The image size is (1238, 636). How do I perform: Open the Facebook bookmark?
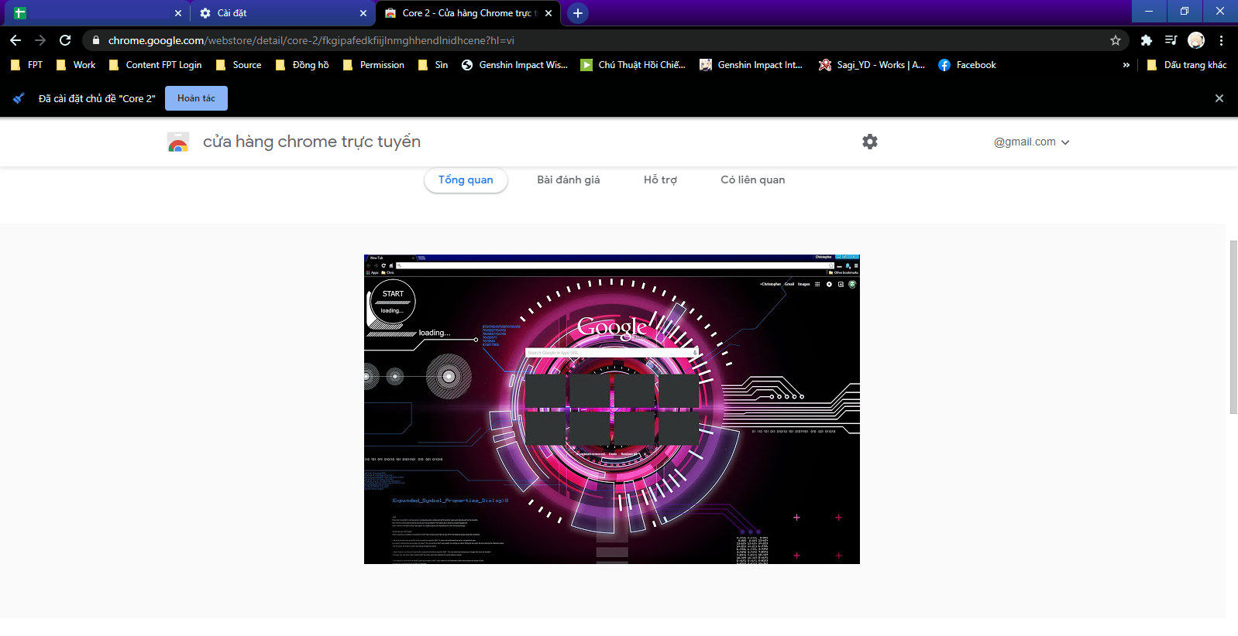(x=967, y=65)
